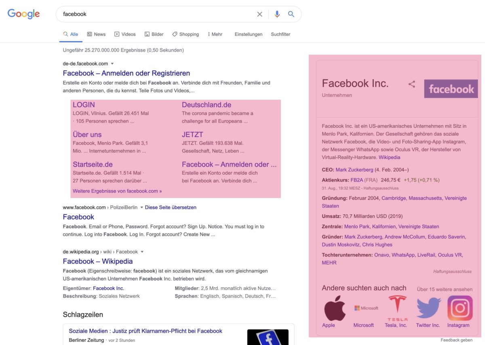Viewport: 485px width, 345px height.
Task: Open the news article Facebook thumbnail
Action: (x=268, y=337)
